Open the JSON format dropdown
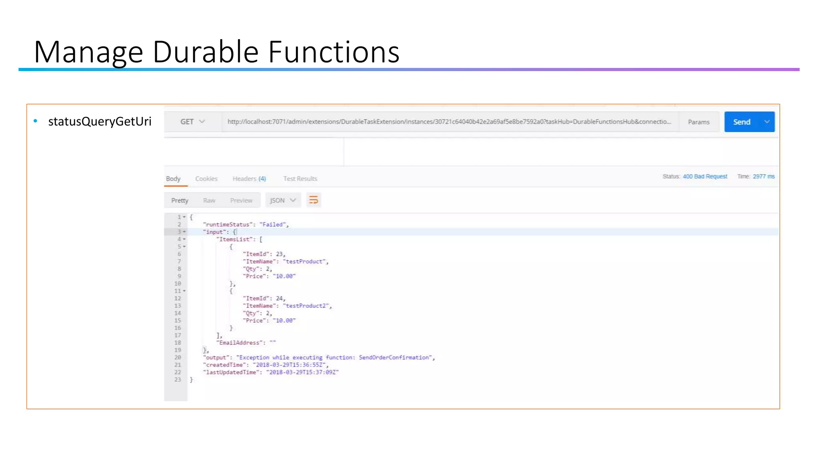Image resolution: width=819 pixels, height=460 pixels. (x=283, y=200)
